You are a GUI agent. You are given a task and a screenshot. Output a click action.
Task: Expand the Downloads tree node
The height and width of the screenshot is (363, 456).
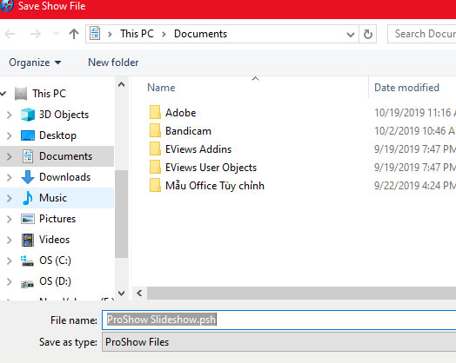coord(10,177)
